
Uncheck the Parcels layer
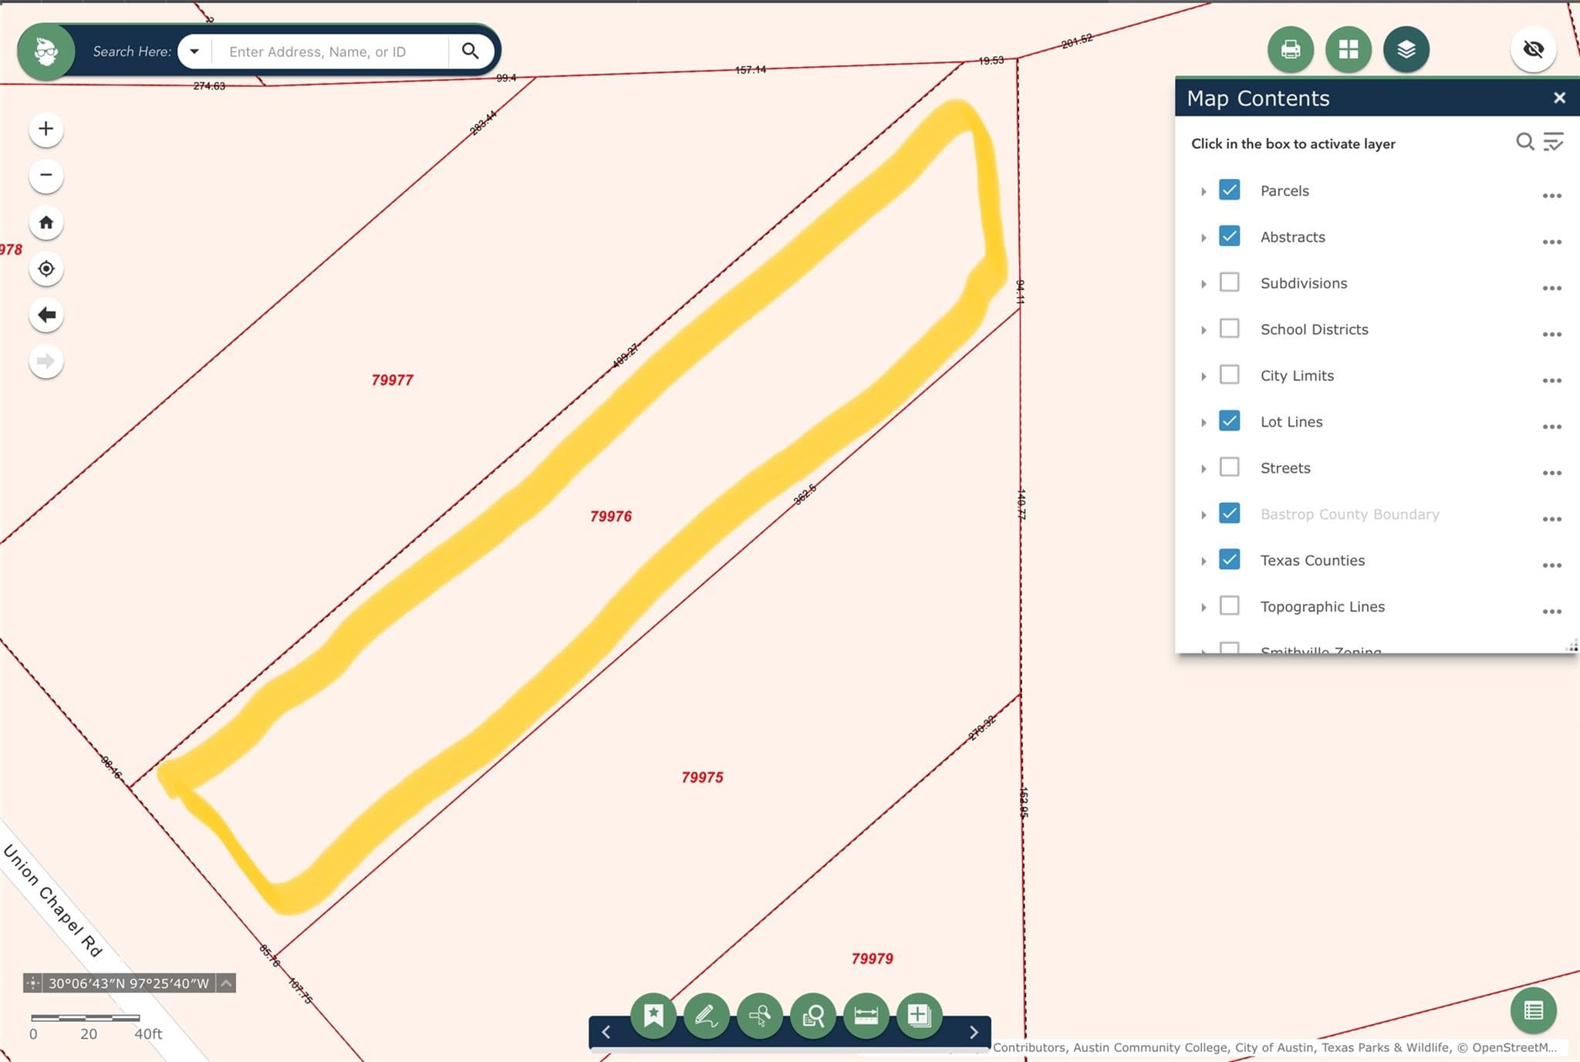click(1230, 190)
